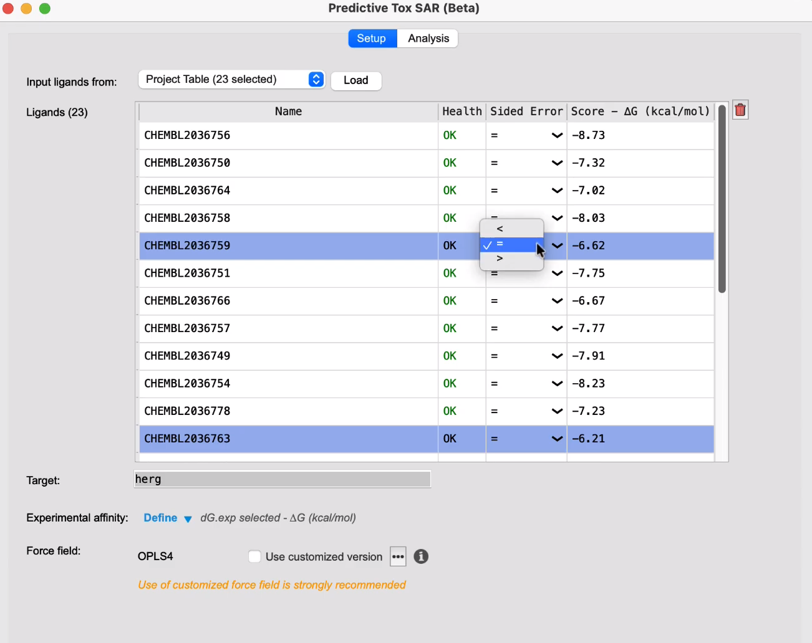Click the score value -6.21
Screen dimensions: 812x643
[x=588, y=439]
